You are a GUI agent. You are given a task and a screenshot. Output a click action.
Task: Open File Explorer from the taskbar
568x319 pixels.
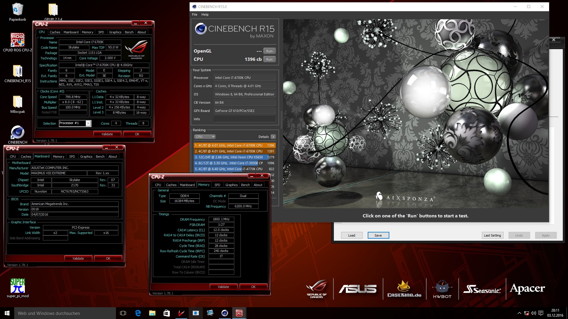coord(152,313)
